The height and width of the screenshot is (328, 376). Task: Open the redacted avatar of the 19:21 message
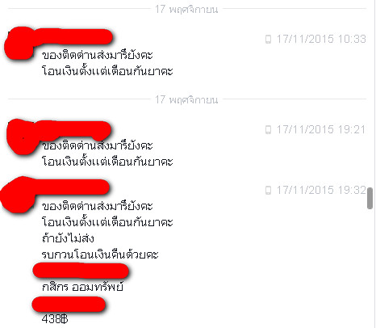click(21, 137)
